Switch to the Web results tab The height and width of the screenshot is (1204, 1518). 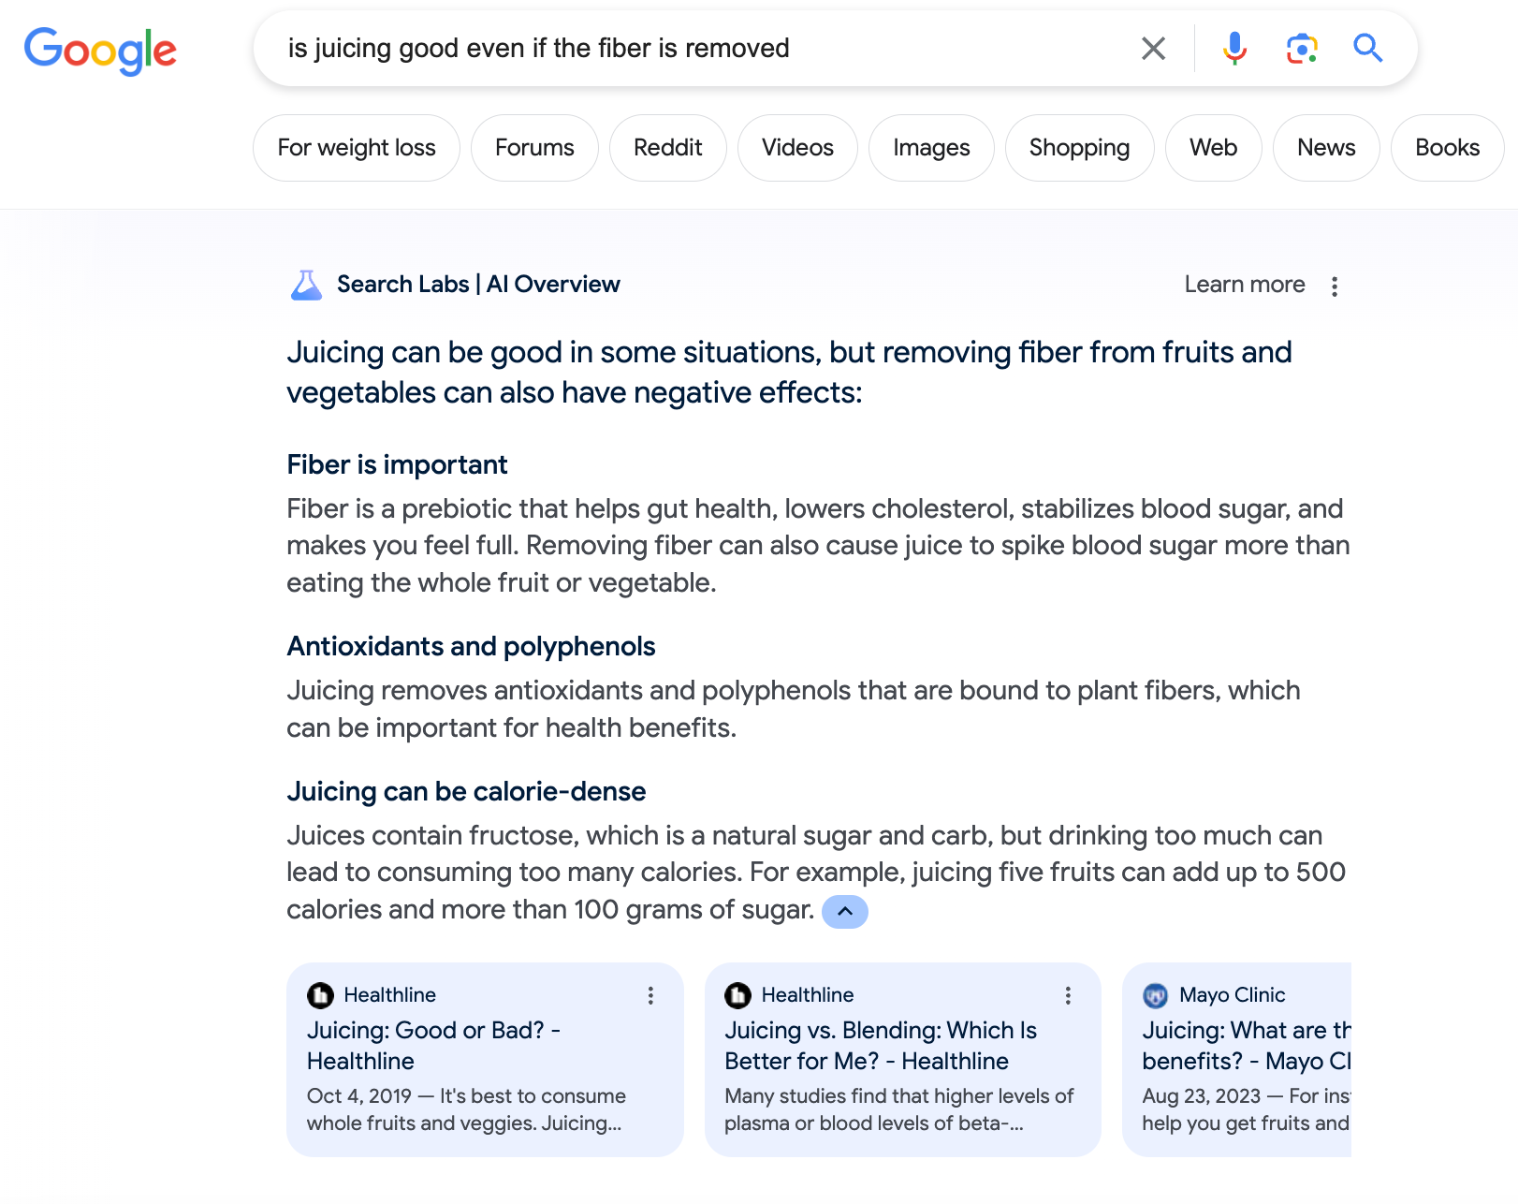[1214, 148]
